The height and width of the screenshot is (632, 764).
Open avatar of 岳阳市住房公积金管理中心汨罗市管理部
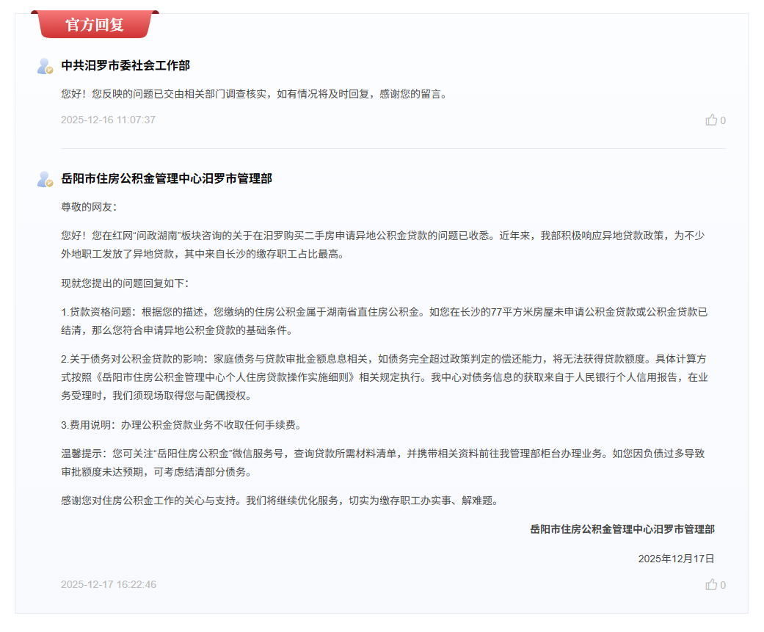point(46,179)
